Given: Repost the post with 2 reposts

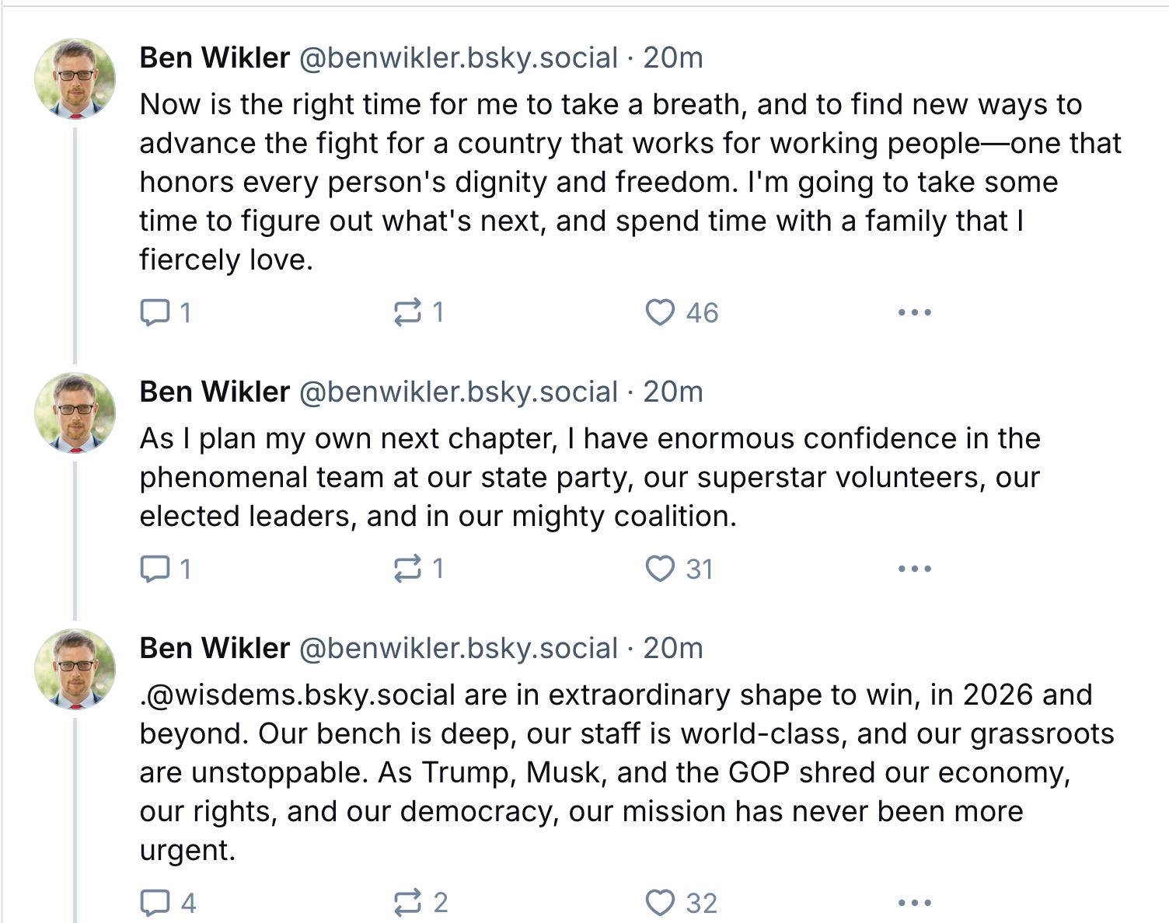Looking at the screenshot, I should pyautogui.click(x=420, y=903).
